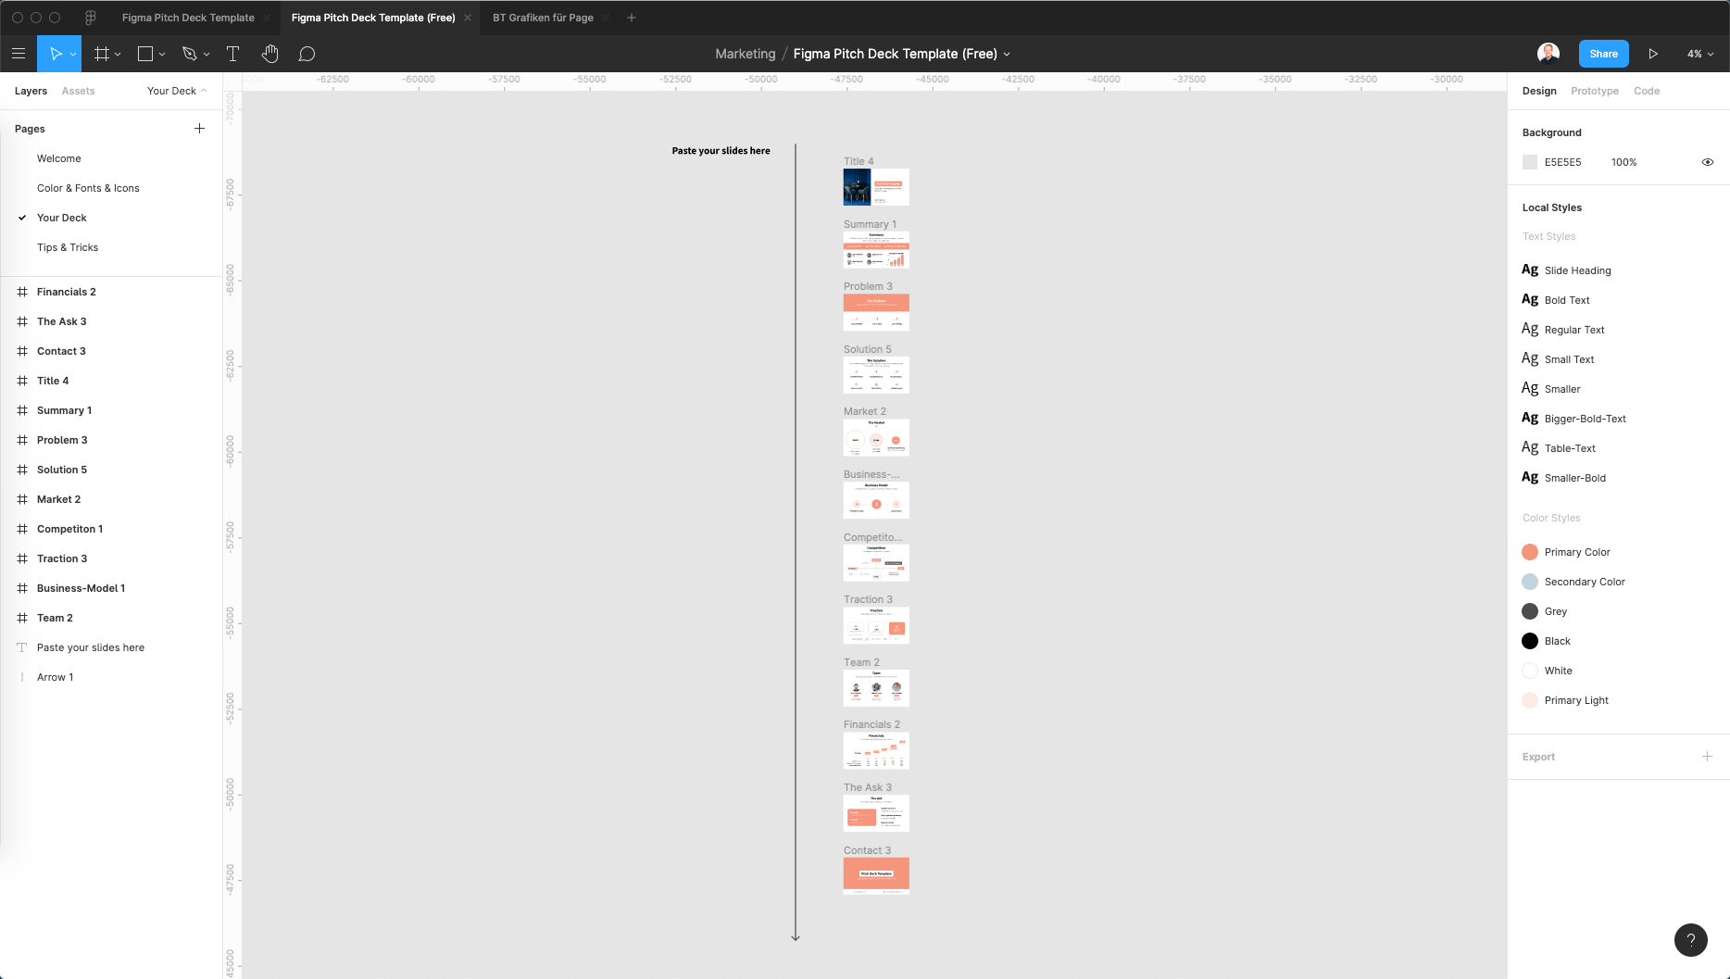The image size is (1730, 979).
Task: Edit the background opacity 100% field
Action: tap(1623, 162)
